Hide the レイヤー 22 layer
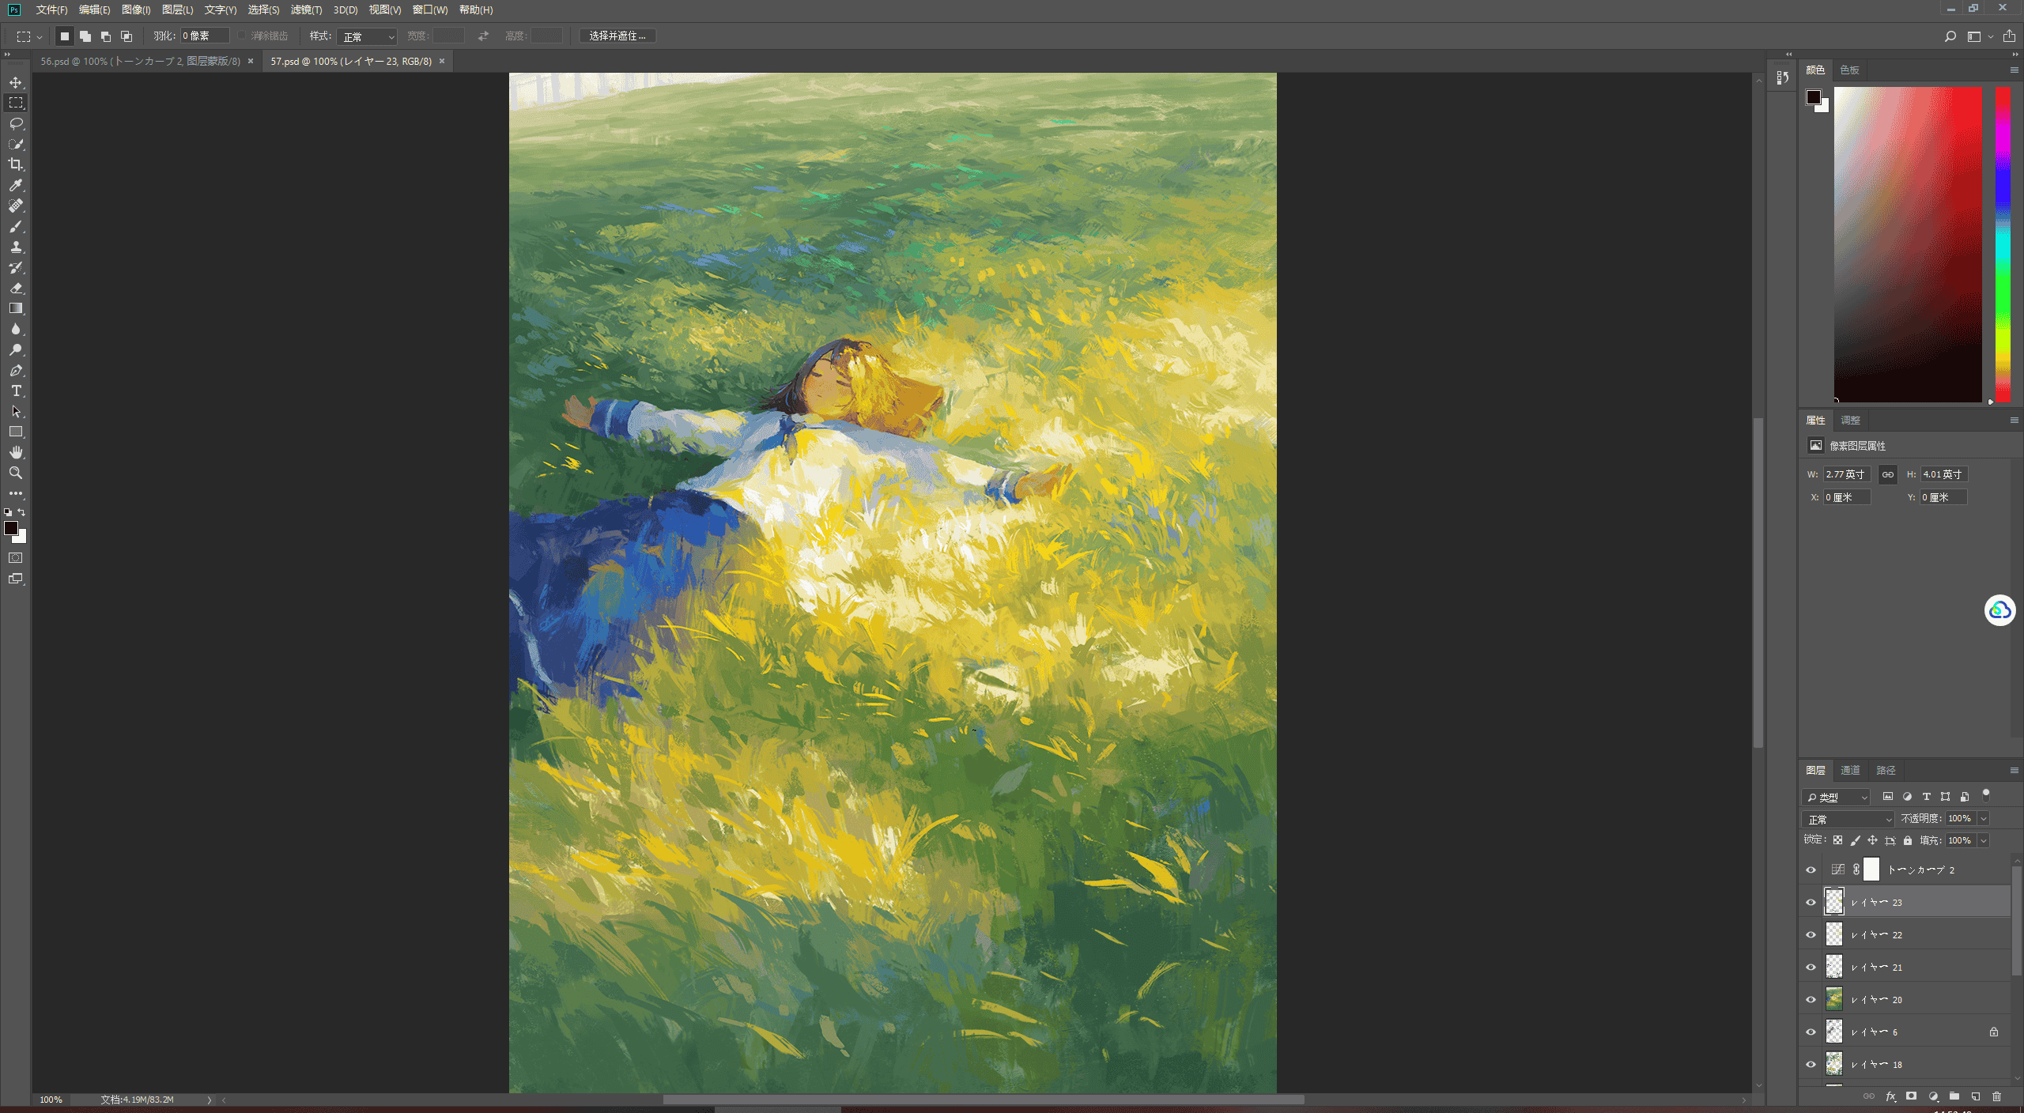The image size is (2024, 1113). [x=1811, y=934]
